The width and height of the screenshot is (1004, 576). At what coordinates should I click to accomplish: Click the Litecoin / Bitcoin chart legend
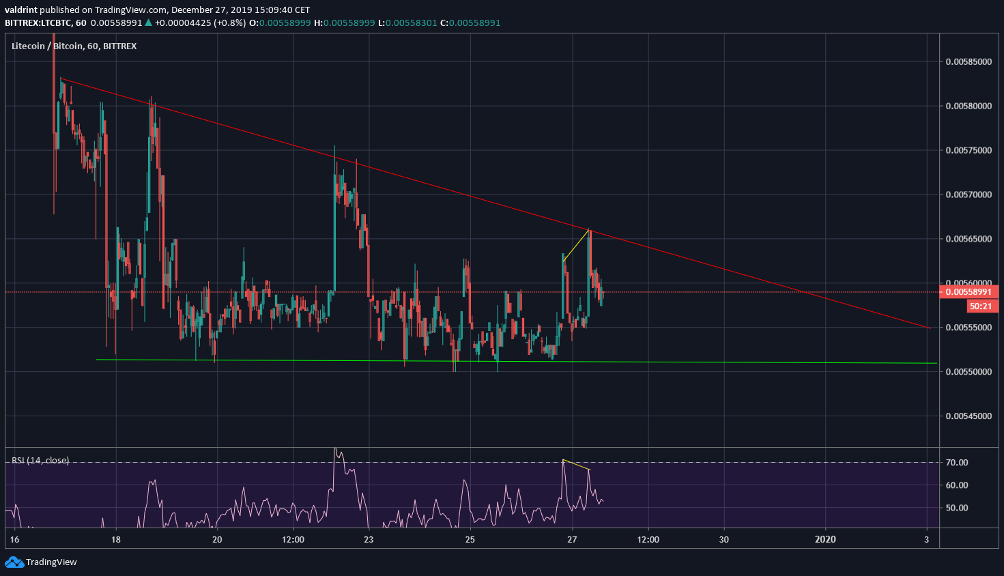tap(73, 46)
